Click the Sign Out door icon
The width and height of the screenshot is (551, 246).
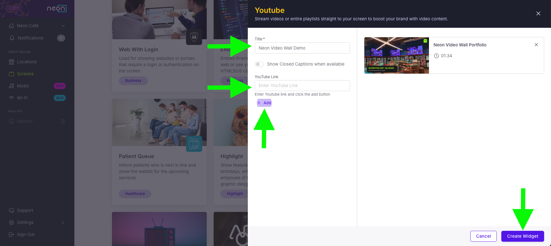pyautogui.click(x=11, y=235)
